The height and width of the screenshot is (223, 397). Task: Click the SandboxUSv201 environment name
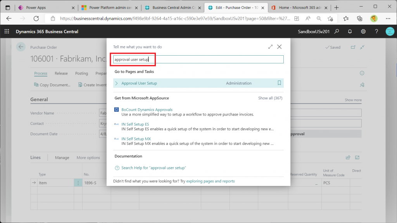click(x=314, y=32)
